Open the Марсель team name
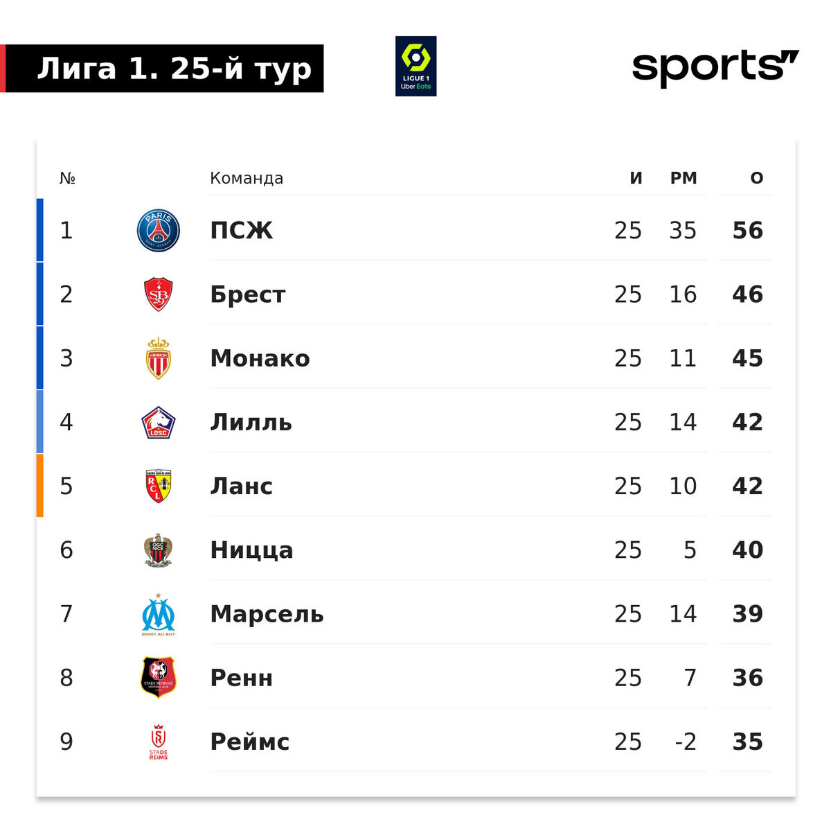The height and width of the screenshot is (824, 831). [267, 614]
